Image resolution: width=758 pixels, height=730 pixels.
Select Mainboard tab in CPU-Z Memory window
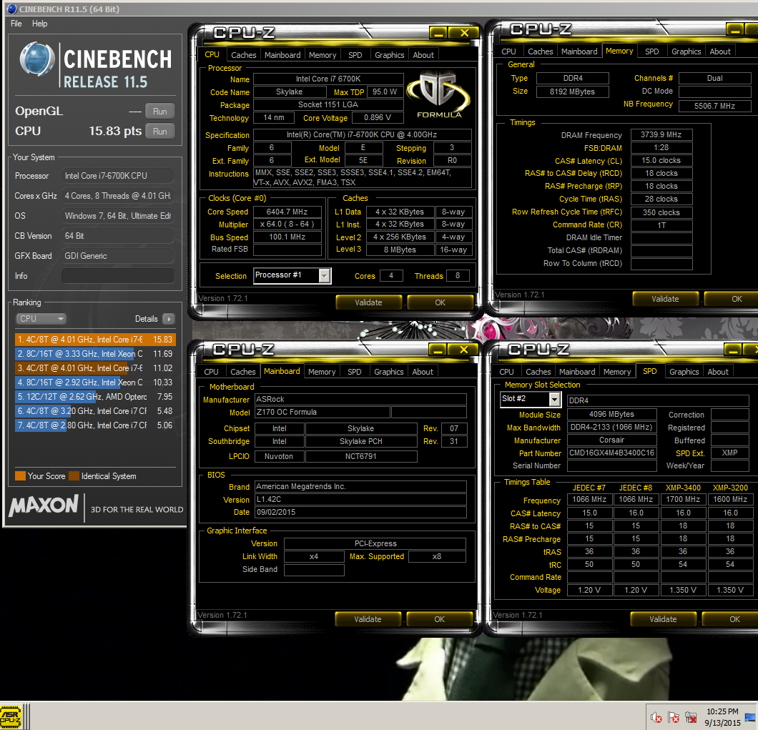(579, 51)
